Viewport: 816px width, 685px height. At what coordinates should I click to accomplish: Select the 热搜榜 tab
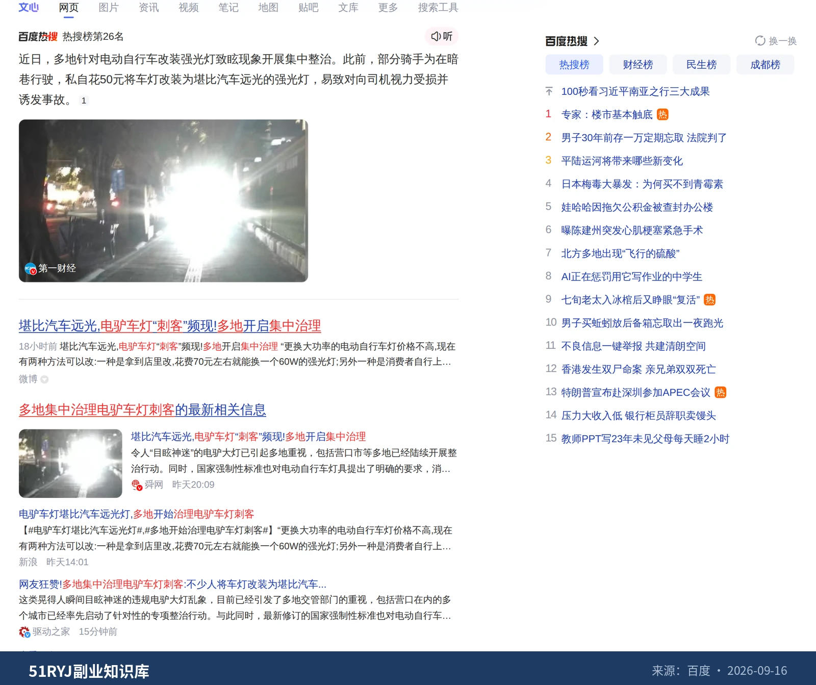coord(574,65)
